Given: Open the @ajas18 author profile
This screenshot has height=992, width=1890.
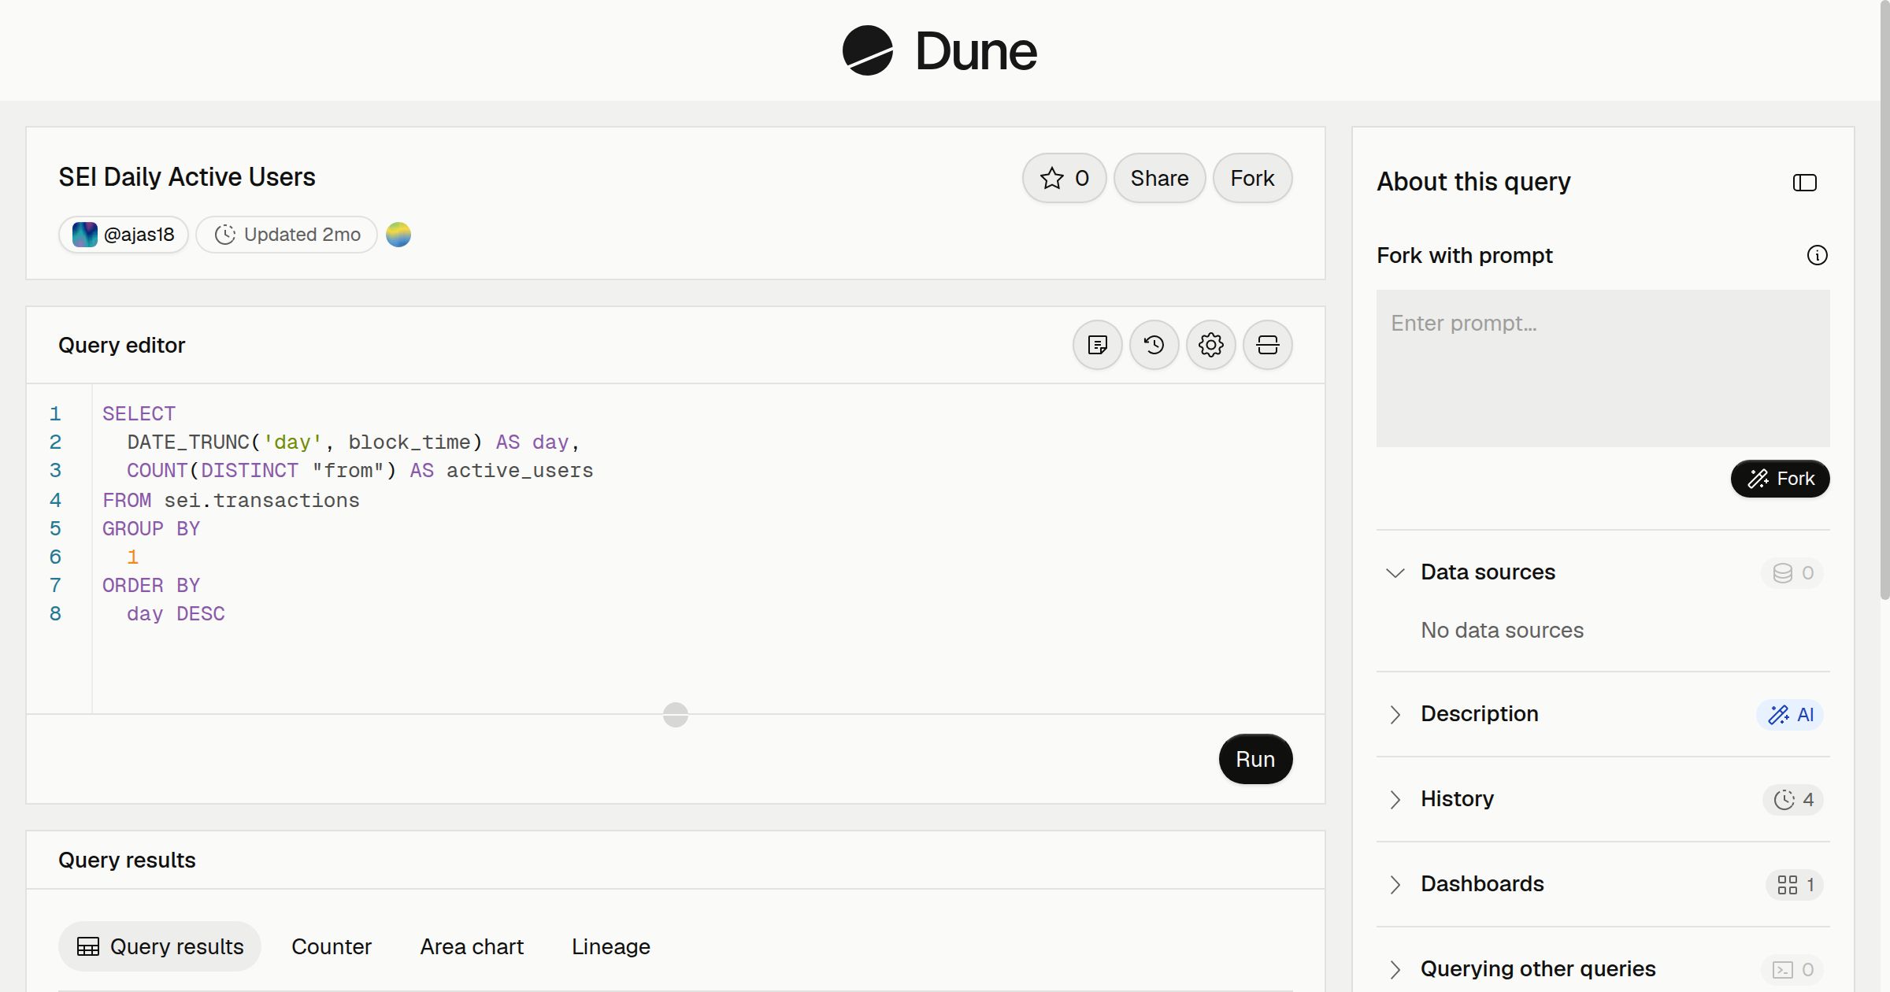Looking at the screenshot, I should pos(124,235).
